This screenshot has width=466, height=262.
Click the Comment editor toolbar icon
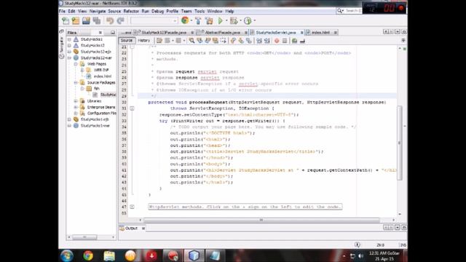click(x=294, y=41)
